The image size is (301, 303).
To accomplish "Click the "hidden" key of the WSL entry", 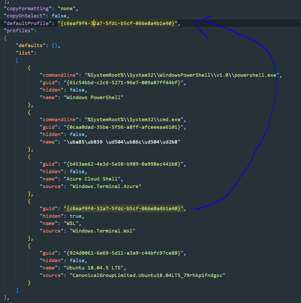I will click(52, 216).
